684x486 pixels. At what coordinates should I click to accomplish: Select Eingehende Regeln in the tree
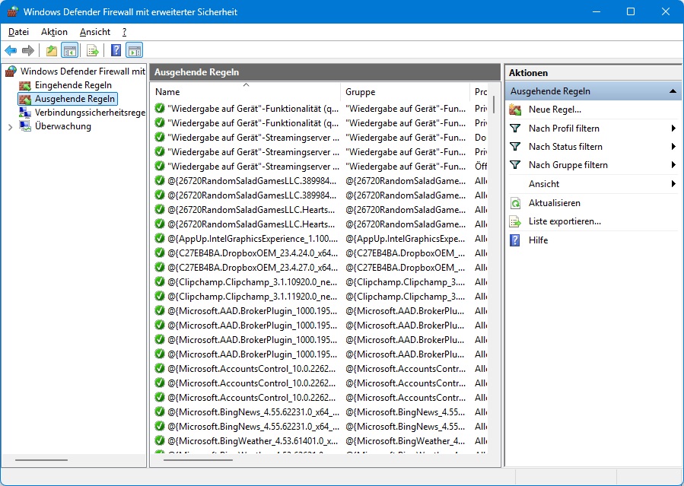[73, 85]
